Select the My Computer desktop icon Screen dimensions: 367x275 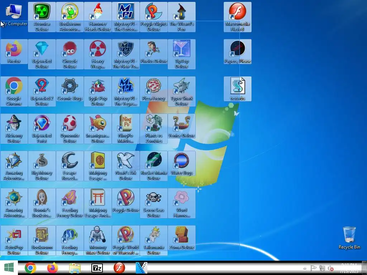(x=14, y=14)
